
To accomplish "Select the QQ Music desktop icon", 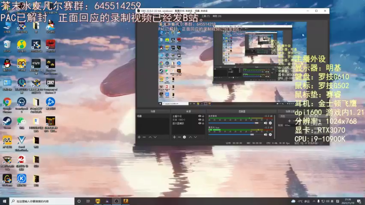I will 21,46.
